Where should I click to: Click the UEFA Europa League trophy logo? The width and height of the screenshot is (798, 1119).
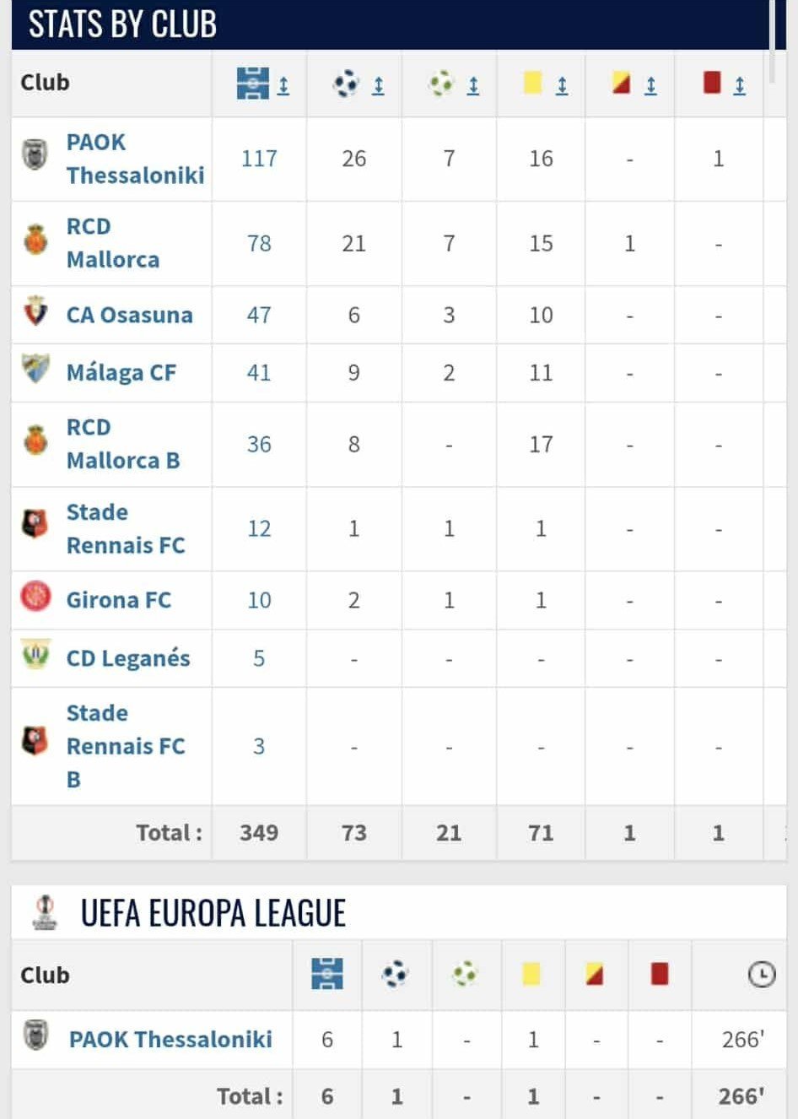pos(45,912)
